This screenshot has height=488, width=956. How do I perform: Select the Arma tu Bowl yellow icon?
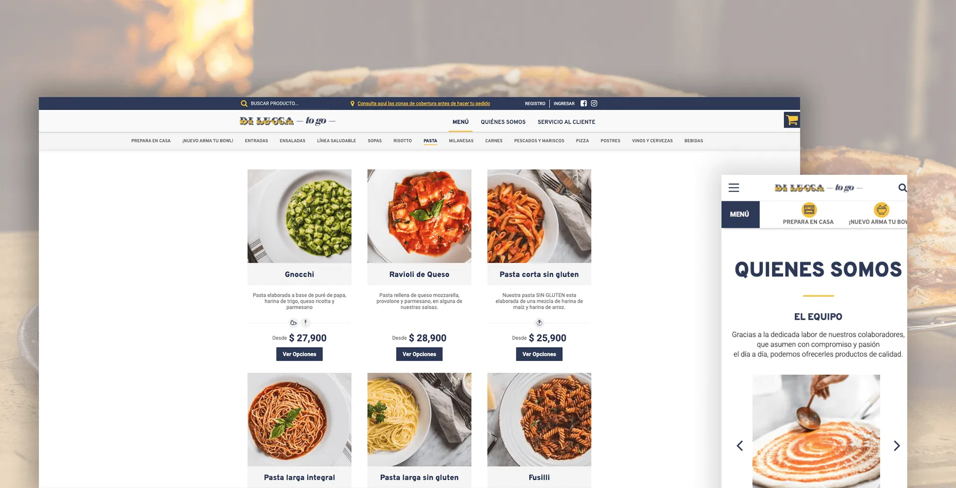[x=881, y=210]
